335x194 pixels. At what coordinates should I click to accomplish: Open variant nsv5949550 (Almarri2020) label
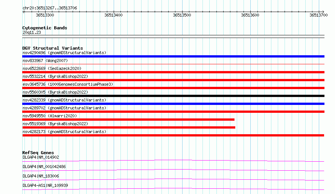50,116
